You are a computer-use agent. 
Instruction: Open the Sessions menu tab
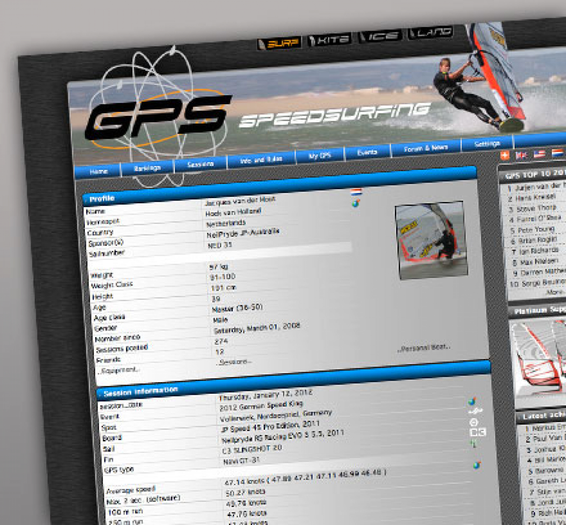click(200, 165)
